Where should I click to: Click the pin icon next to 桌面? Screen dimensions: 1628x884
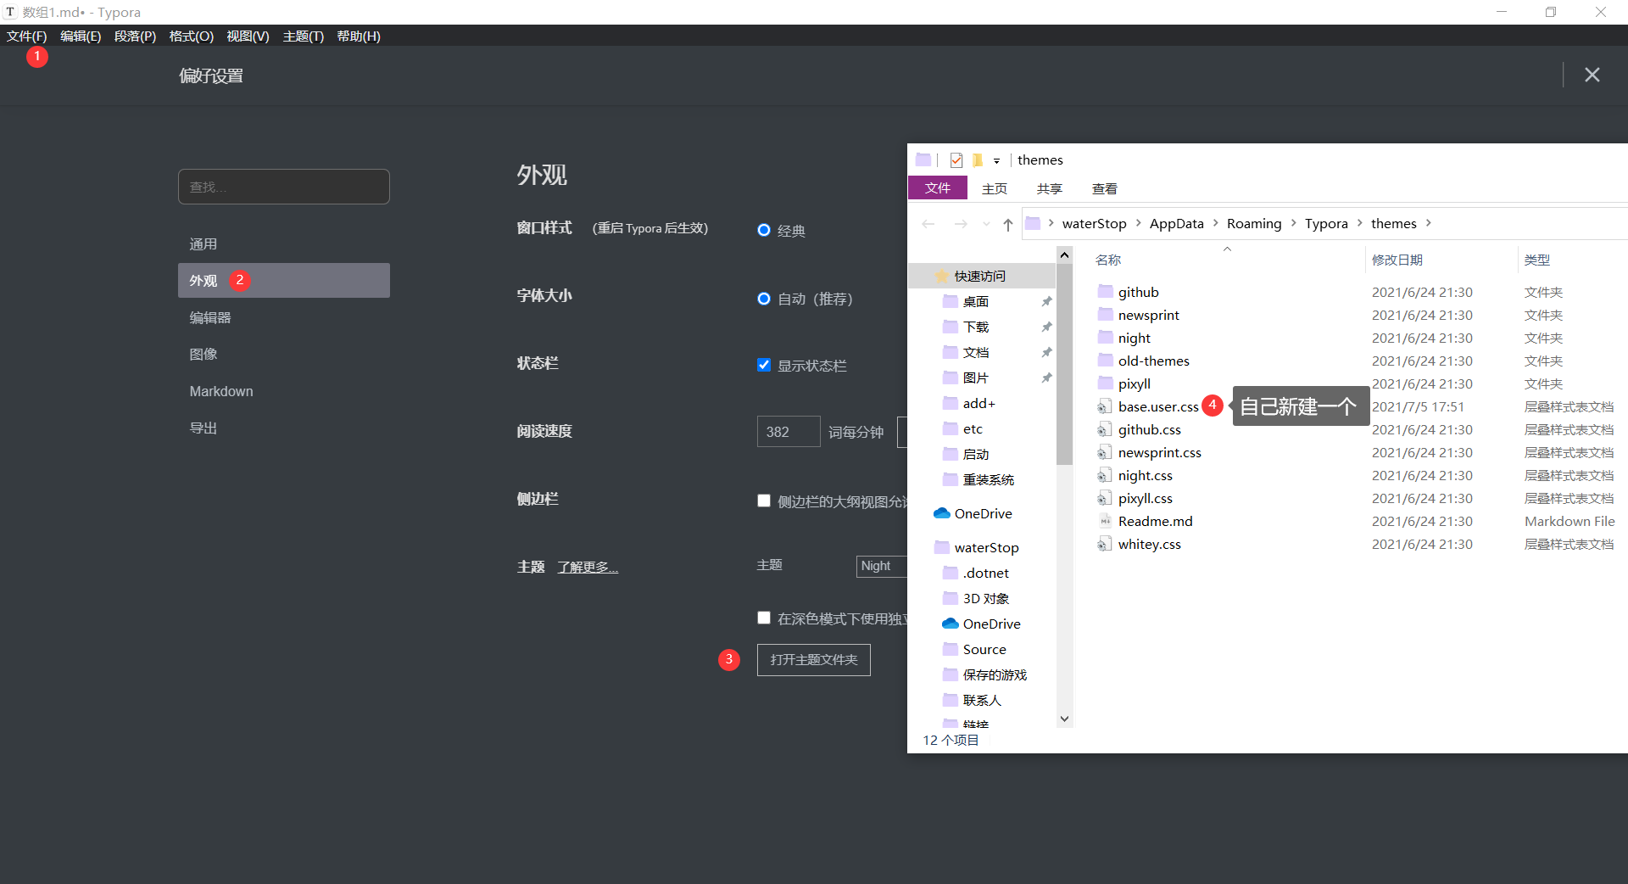click(x=1046, y=301)
